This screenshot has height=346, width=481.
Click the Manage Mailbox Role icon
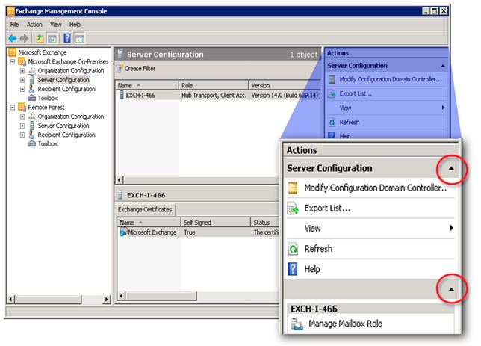(297, 324)
